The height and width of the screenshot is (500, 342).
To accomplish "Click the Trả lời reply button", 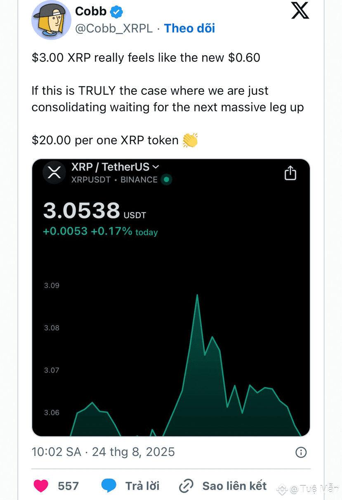I will [142, 486].
